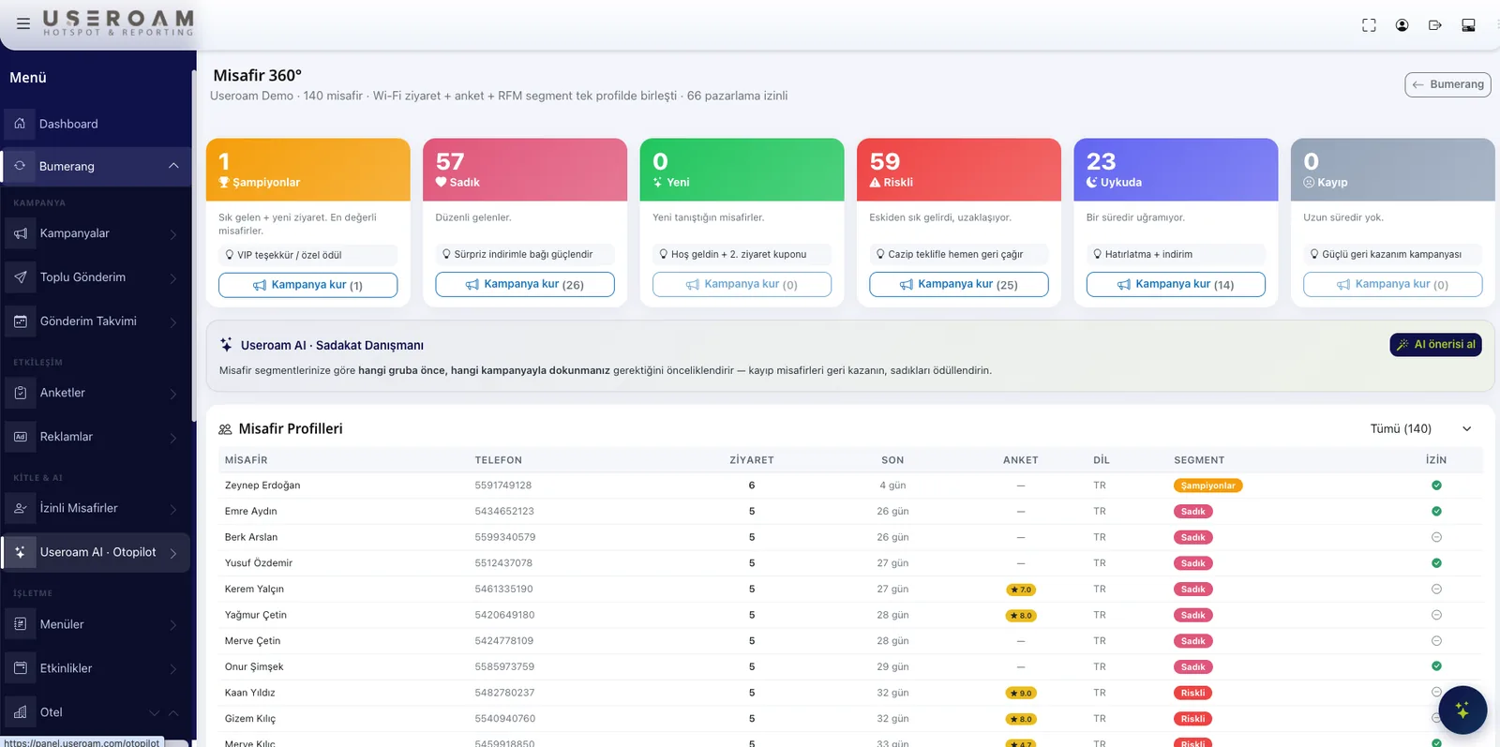Viewport: 1500px width, 747px height.
Task: Go back using the Bumerang button
Action: (x=1447, y=84)
